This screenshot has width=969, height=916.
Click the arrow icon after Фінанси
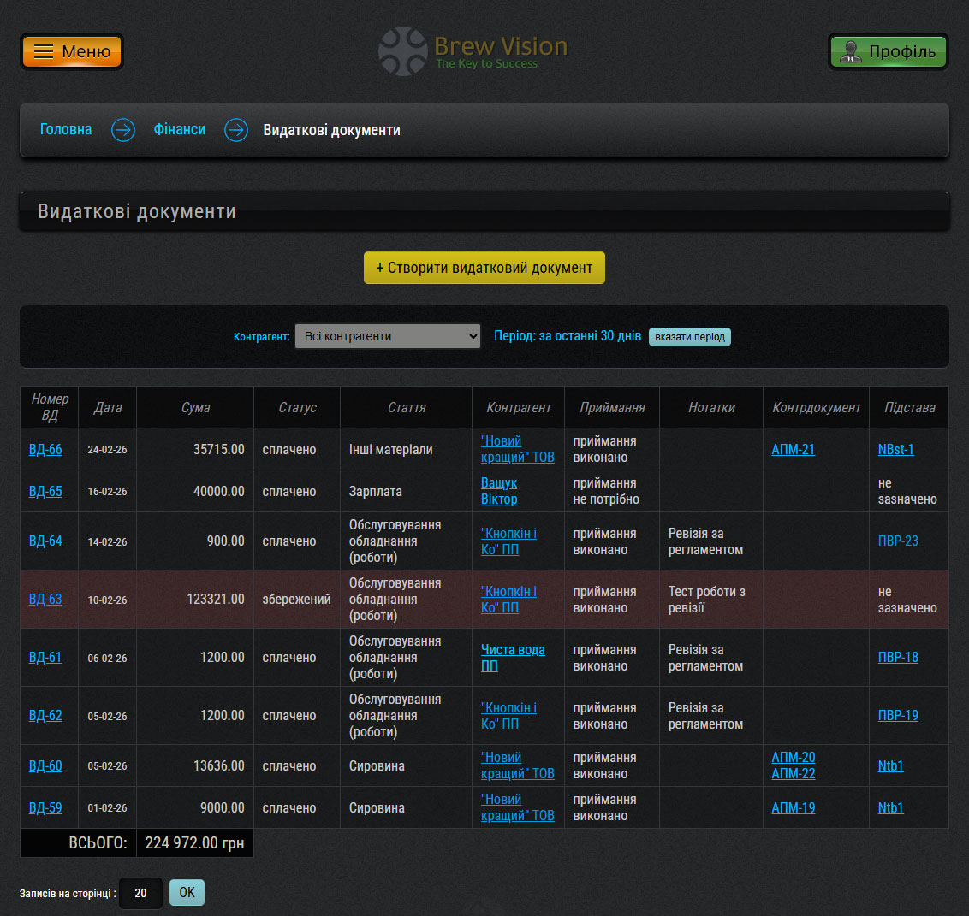tap(236, 130)
